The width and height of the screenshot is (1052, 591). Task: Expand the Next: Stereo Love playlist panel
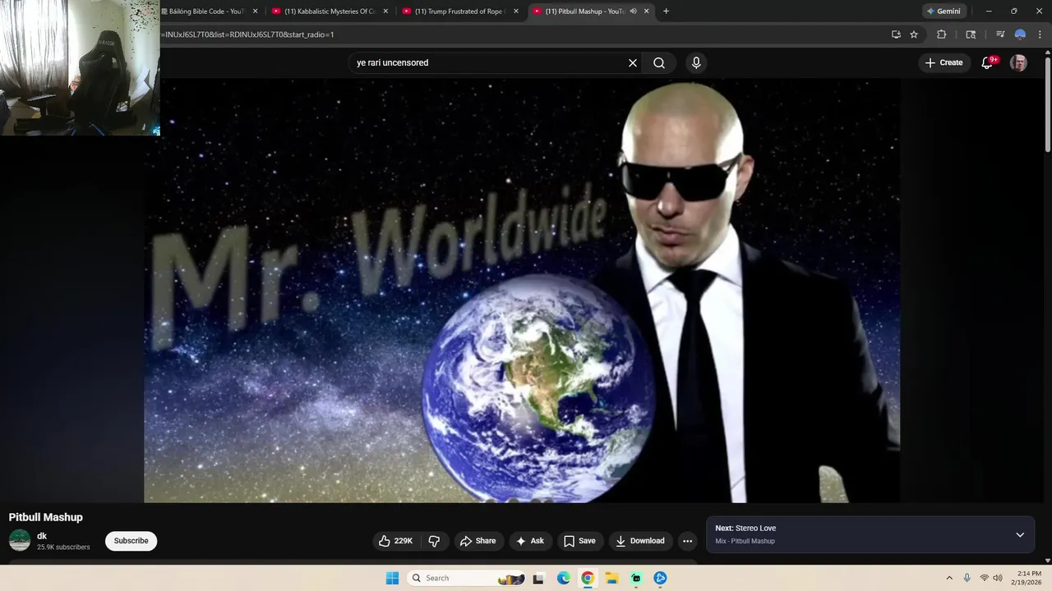click(x=1020, y=534)
